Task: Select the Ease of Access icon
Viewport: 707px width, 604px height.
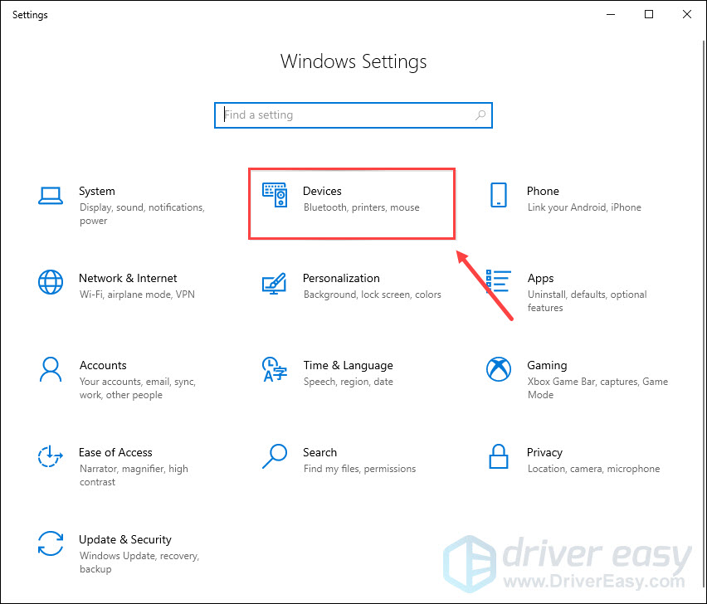Action: (51, 456)
